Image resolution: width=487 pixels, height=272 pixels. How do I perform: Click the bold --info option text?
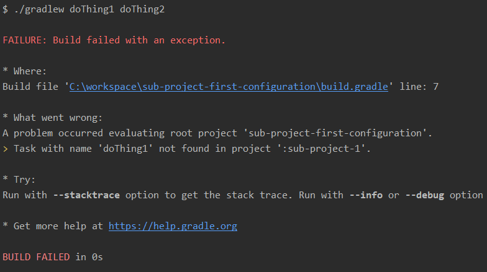(366, 195)
